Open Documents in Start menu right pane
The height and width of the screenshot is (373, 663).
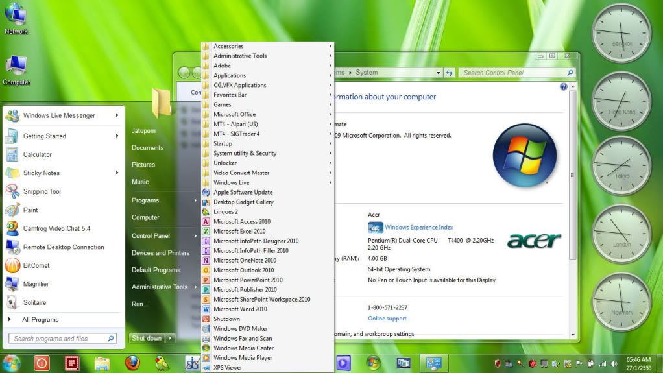click(x=147, y=148)
